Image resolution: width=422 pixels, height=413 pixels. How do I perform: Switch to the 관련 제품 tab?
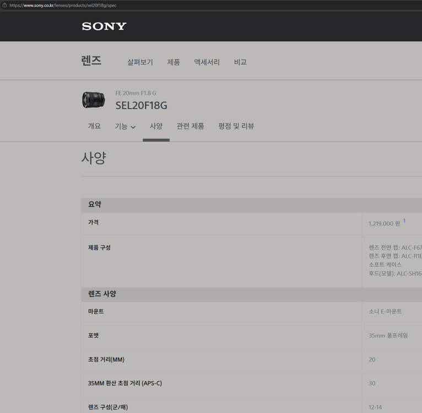click(x=190, y=126)
